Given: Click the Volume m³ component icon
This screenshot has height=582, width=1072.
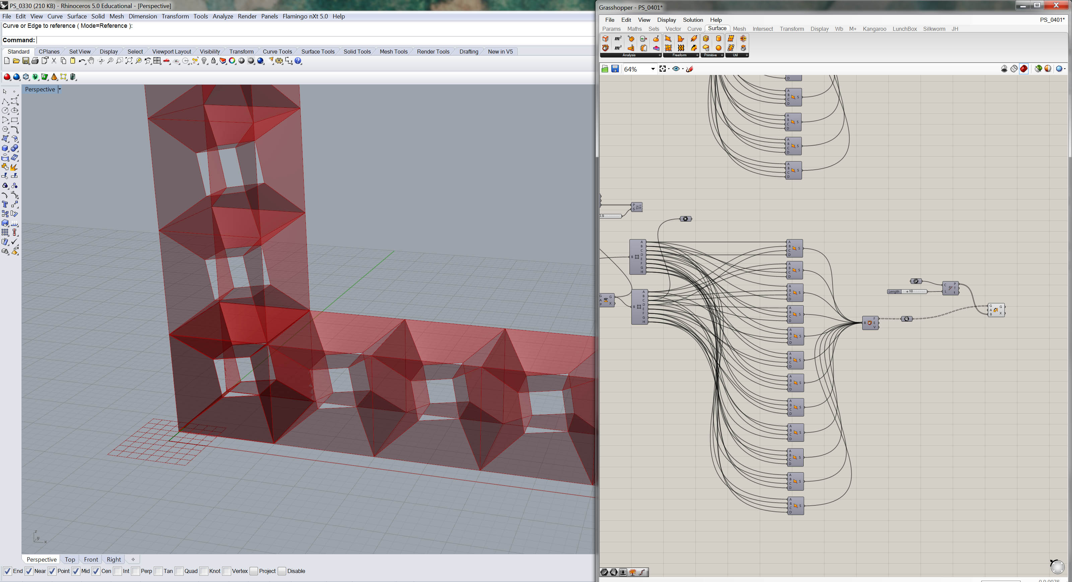Looking at the screenshot, I should (x=618, y=48).
